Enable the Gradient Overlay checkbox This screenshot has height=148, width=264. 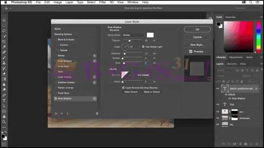(x=56, y=82)
